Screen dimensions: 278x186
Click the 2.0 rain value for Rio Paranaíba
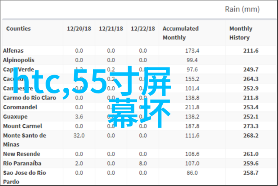tap(79, 163)
